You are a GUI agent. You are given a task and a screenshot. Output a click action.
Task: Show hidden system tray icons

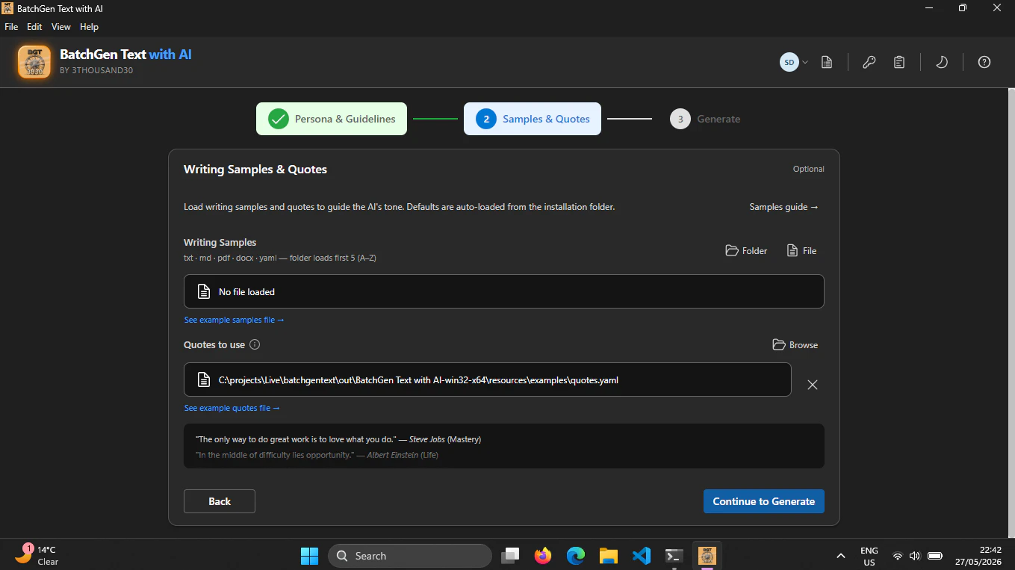click(x=841, y=556)
